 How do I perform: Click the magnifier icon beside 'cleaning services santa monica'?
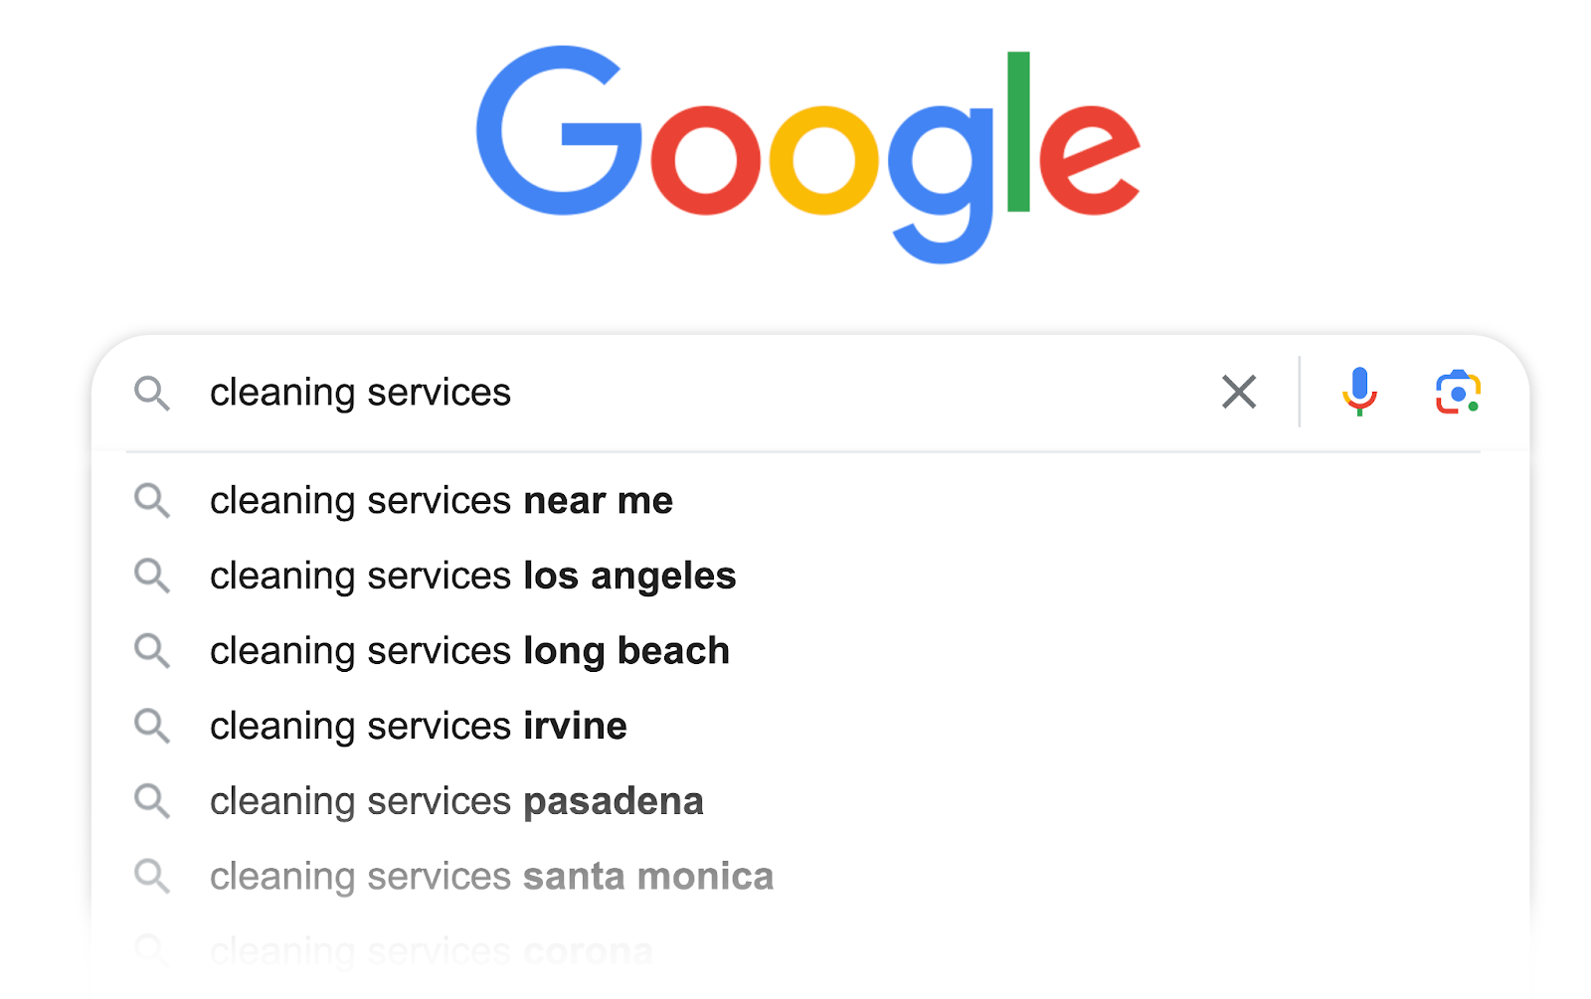152,877
